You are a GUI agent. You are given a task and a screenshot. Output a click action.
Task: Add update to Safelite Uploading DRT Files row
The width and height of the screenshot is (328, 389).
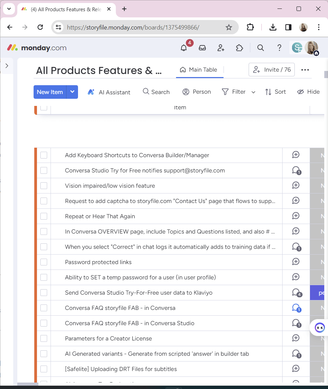[296, 369]
